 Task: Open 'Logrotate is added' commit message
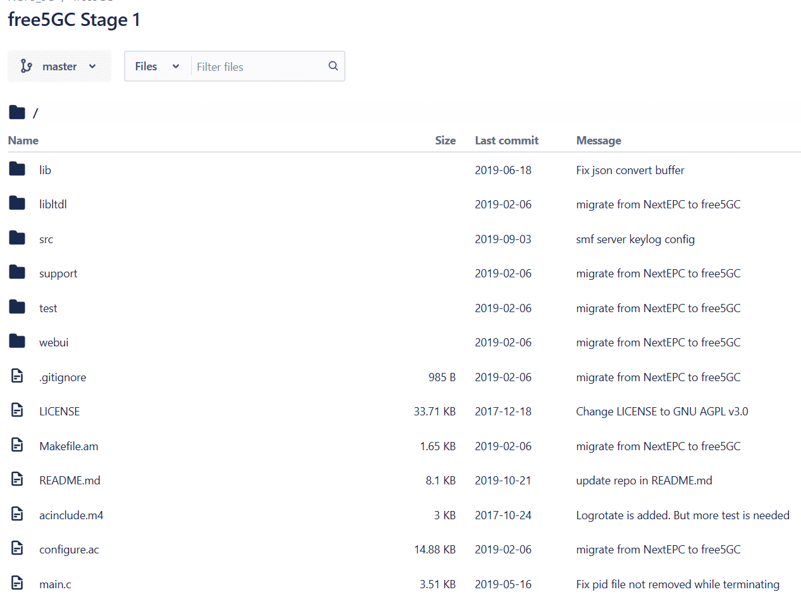pyautogui.click(x=683, y=515)
